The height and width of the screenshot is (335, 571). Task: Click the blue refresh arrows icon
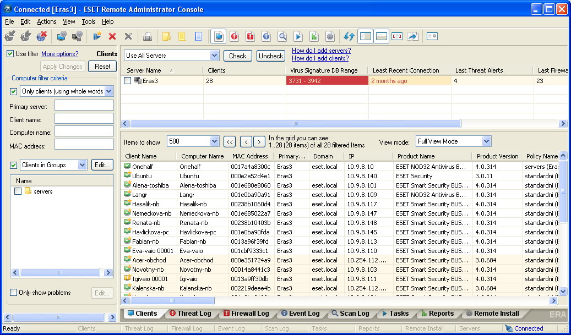pyautogui.click(x=349, y=36)
